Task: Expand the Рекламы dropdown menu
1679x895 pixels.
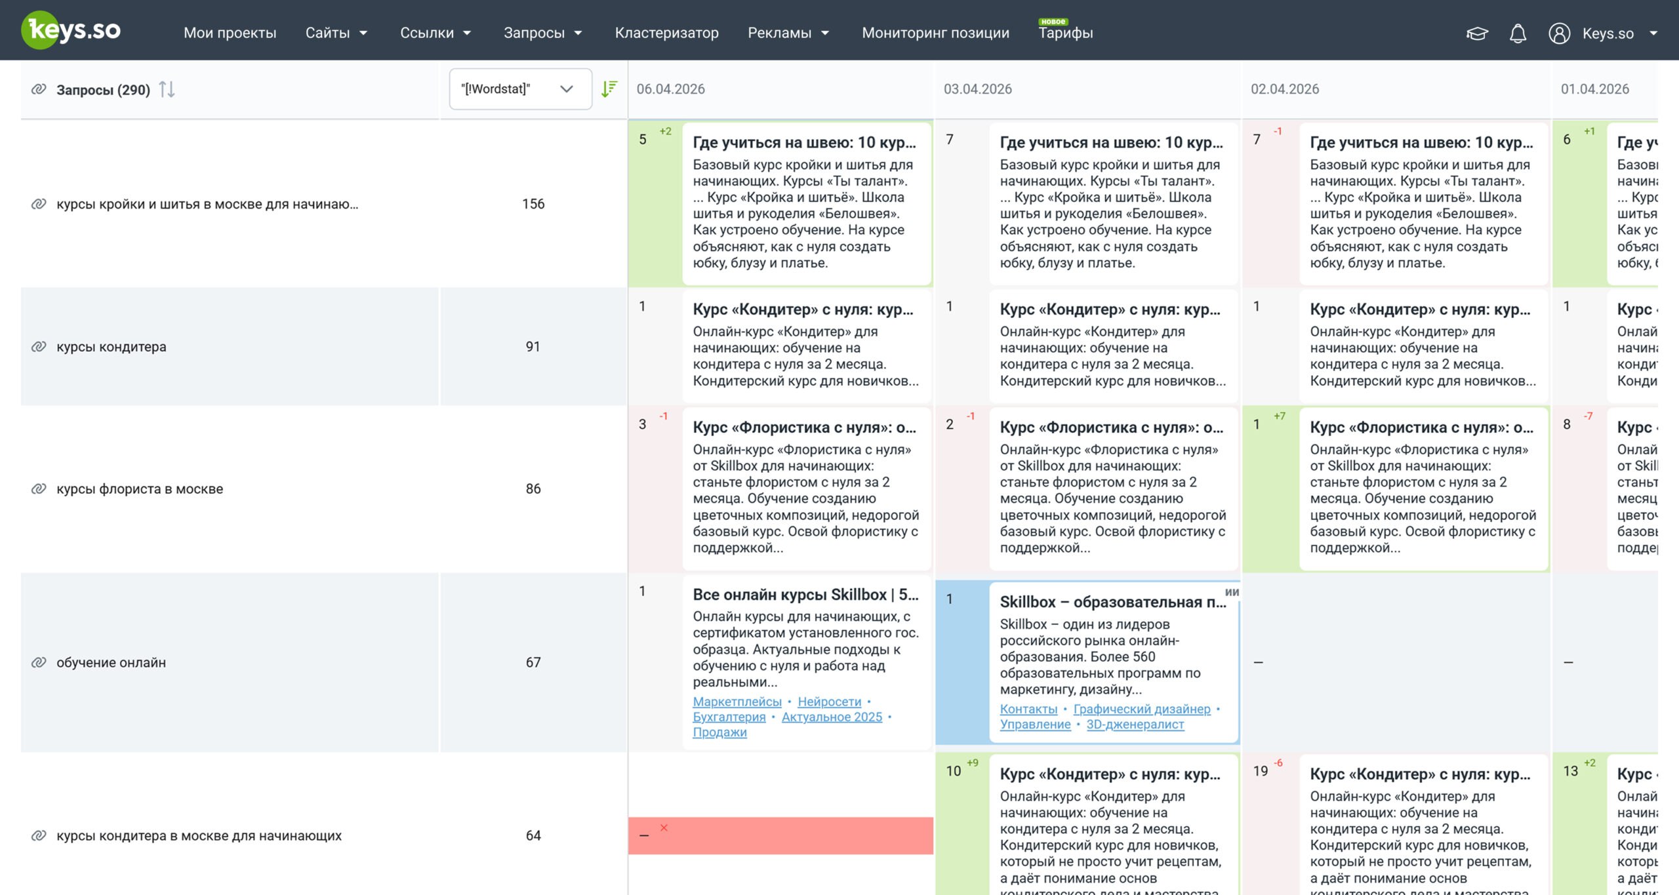Action: click(788, 33)
